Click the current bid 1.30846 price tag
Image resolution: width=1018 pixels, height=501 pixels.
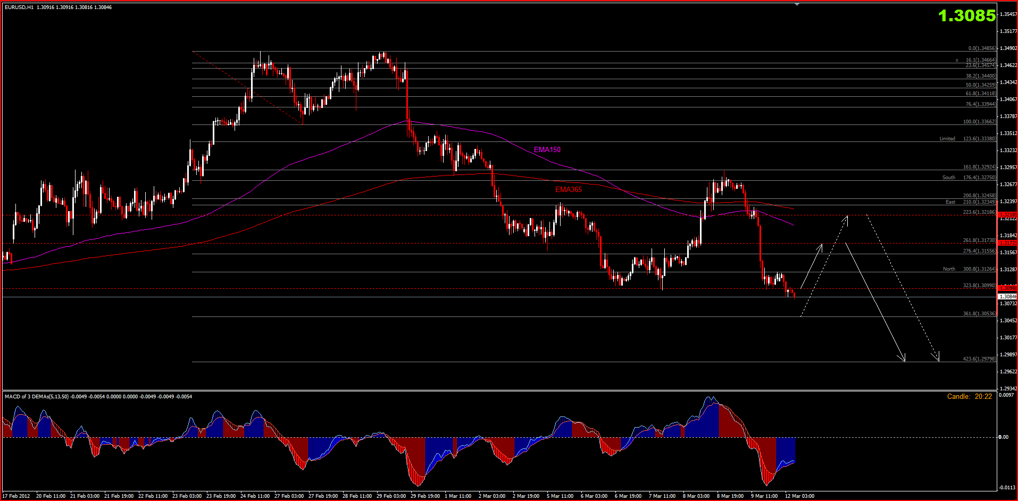point(1008,297)
